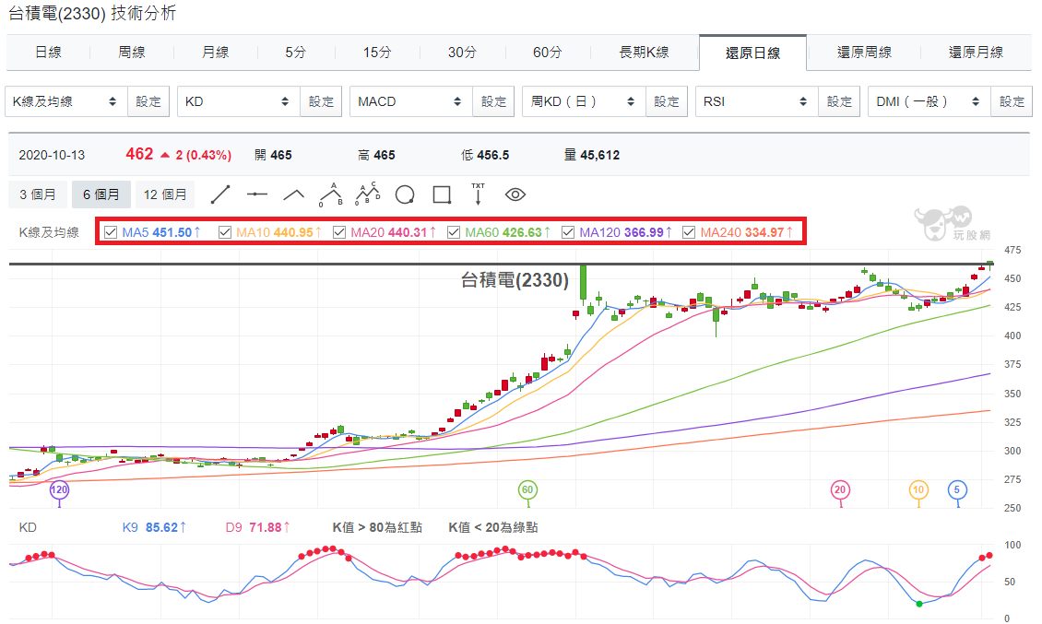This screenshot has height=624, width=1042.
Task: Click the K9 85.62 value
Action: coord(154,527)
